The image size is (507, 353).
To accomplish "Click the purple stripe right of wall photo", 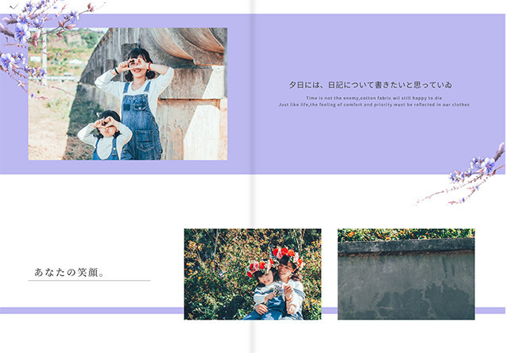I will (x=490, y=310).
